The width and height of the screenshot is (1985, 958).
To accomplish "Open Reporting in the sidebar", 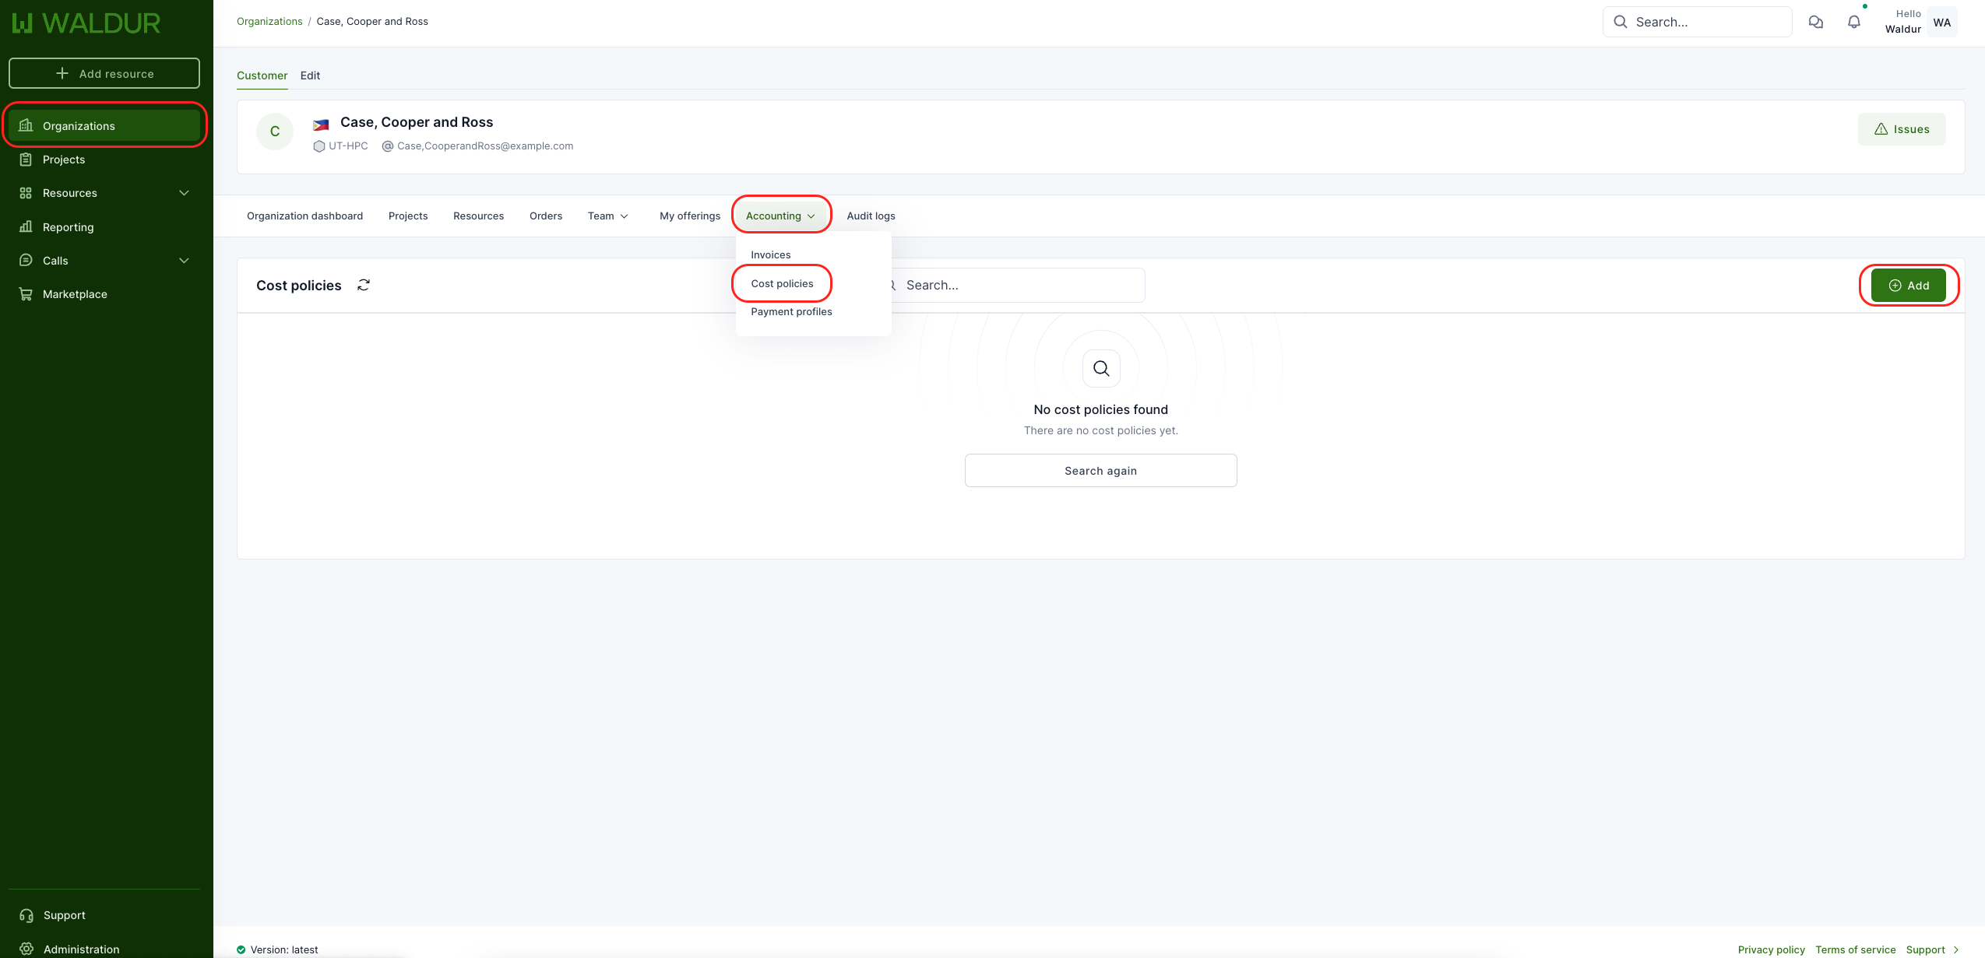I will pos(68,227).
